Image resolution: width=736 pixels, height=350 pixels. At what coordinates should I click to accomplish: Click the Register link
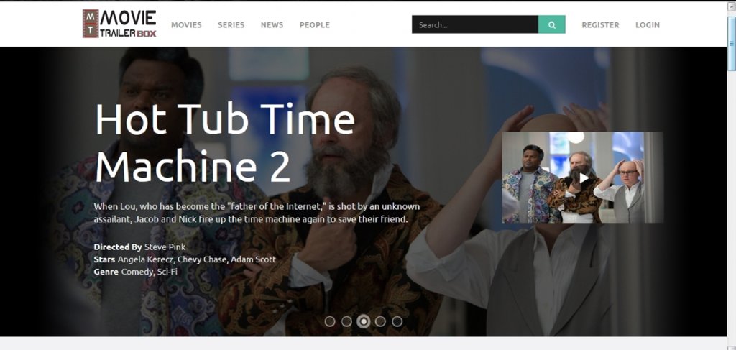click(x=600, y=25)
